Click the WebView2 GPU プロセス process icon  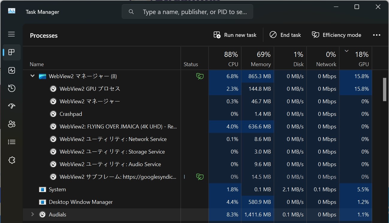click(x=53, y=89)
